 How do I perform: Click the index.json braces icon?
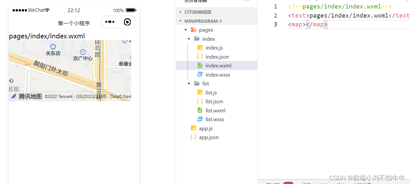pyautogui.click(x=200, y=57)
